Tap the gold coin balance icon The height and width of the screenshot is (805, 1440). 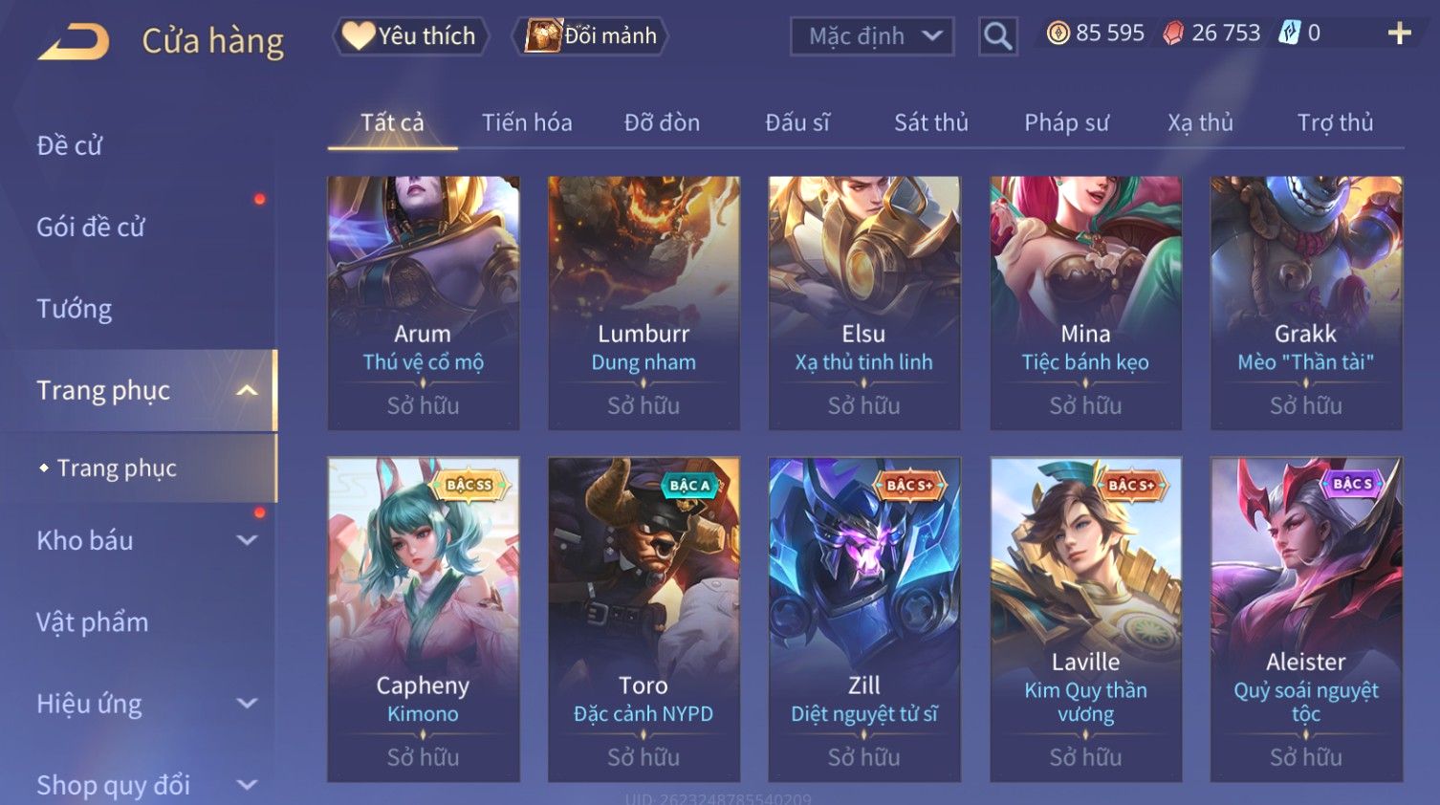(1058, 33)
